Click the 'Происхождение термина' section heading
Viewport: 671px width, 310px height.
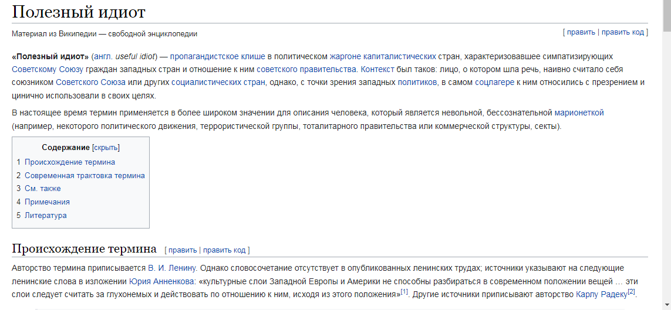coord(85,248)
